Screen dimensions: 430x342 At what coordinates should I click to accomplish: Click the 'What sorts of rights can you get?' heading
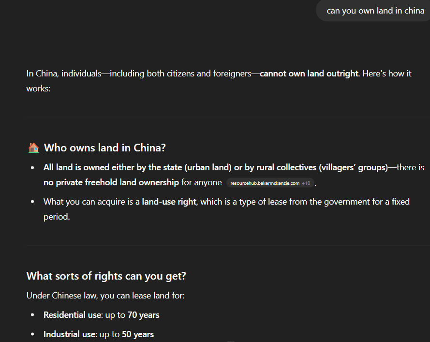pos(106,276)
